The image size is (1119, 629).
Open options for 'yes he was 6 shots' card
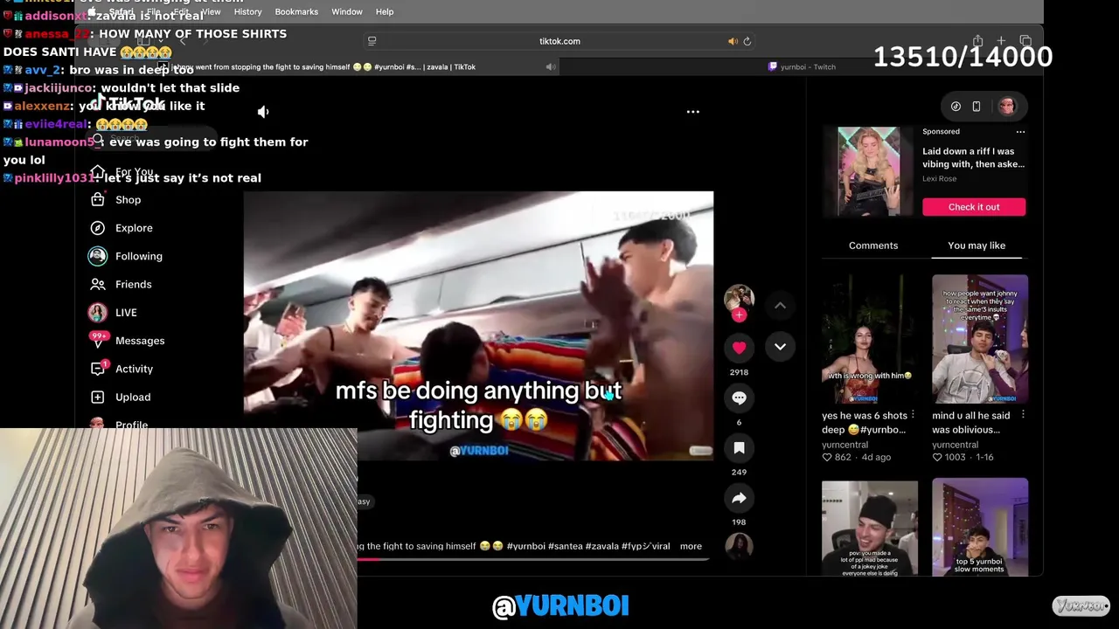[913, 415]
